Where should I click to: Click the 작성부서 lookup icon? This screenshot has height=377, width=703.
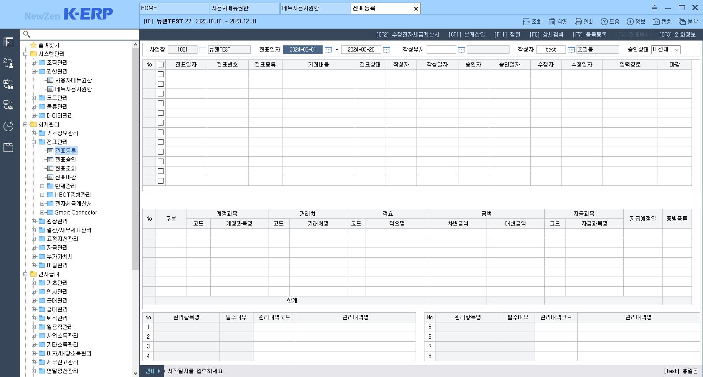click(x=461, y=50)
